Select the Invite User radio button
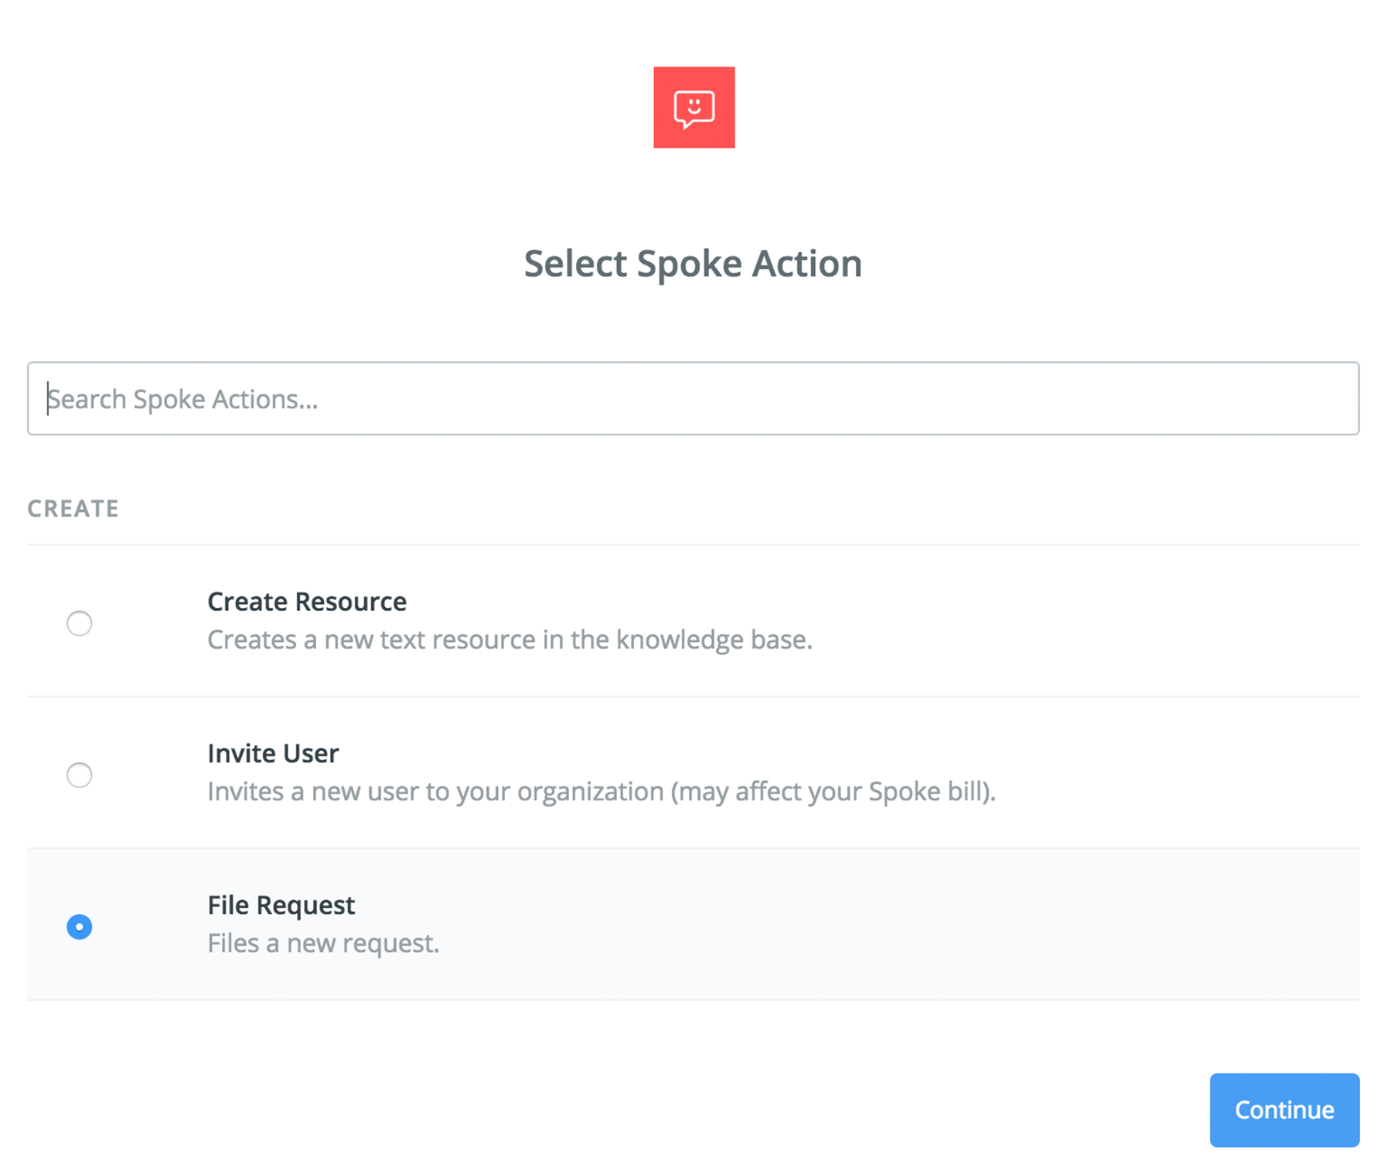Screen dimensions: 1387x1160 (x=79, y=775)
